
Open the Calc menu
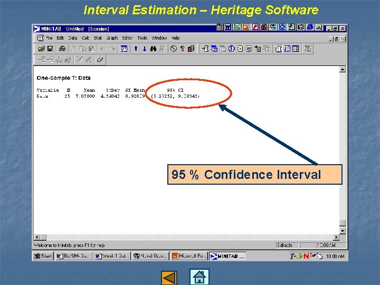click(85, 38)
